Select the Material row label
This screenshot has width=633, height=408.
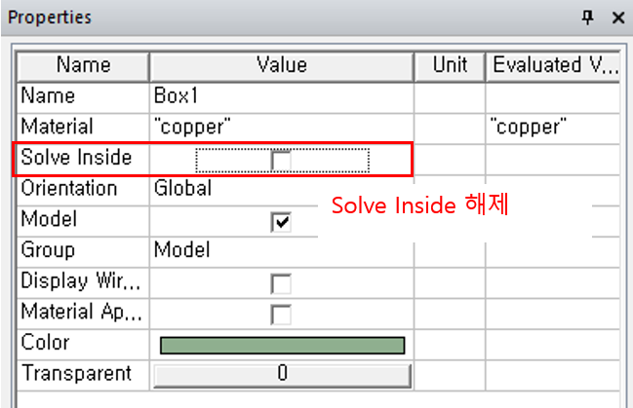[59, 128]
